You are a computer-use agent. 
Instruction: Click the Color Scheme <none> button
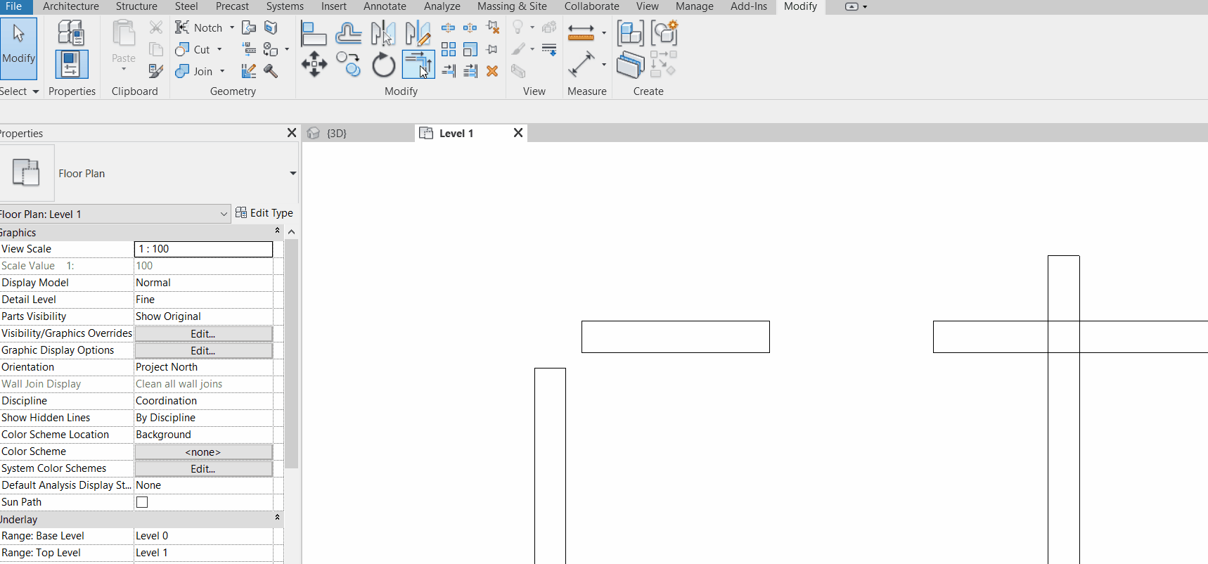tap(203, 451)
